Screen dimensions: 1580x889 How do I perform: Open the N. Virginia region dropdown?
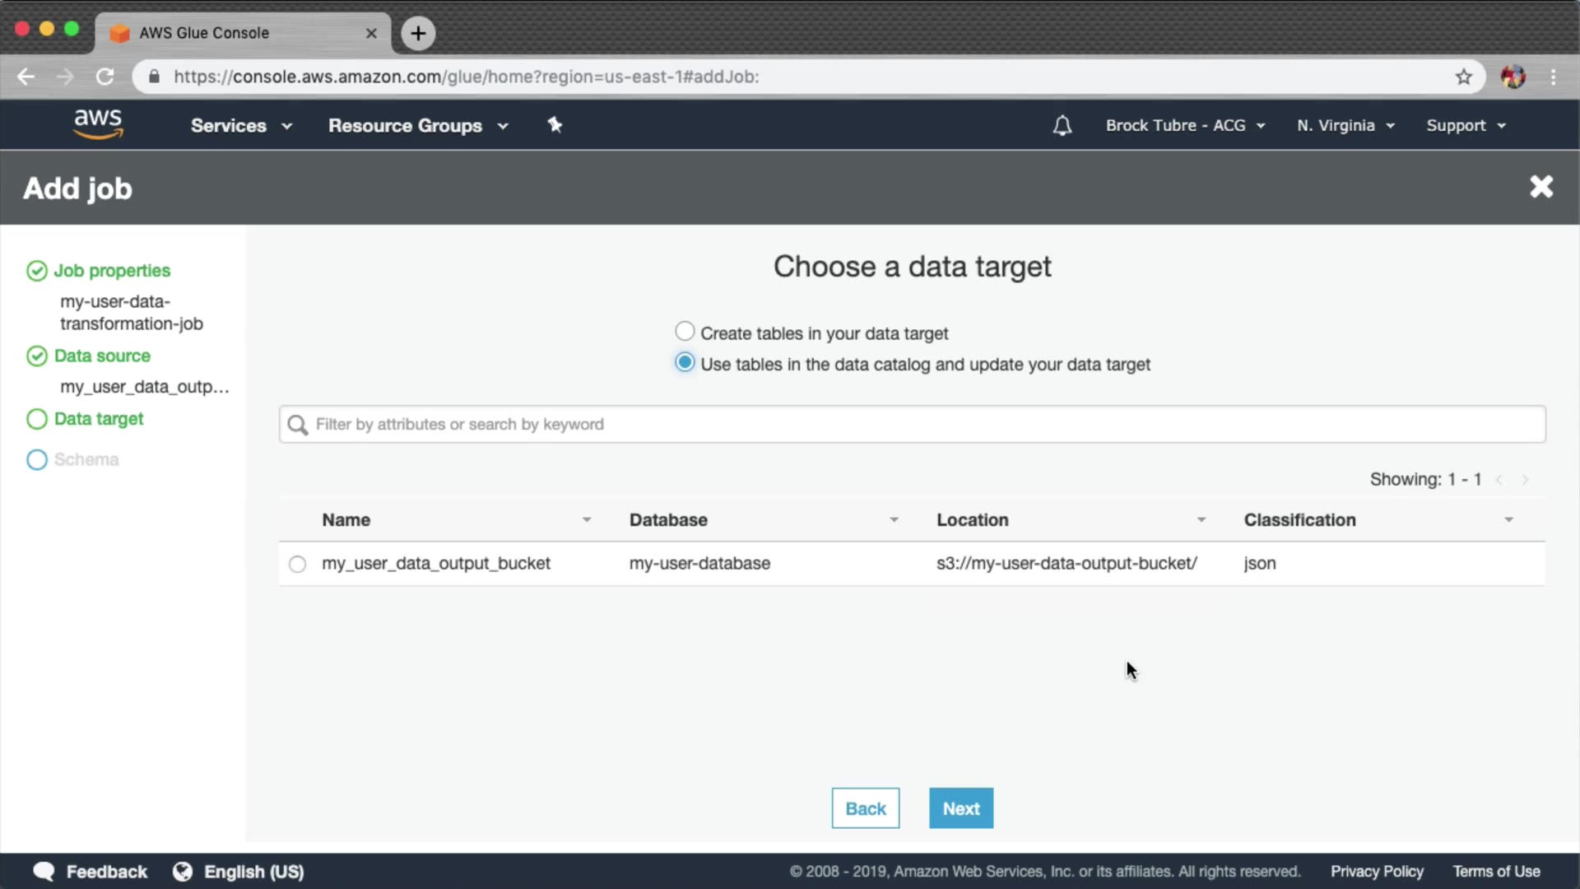pyautogui.click(x=1345, y=126)
